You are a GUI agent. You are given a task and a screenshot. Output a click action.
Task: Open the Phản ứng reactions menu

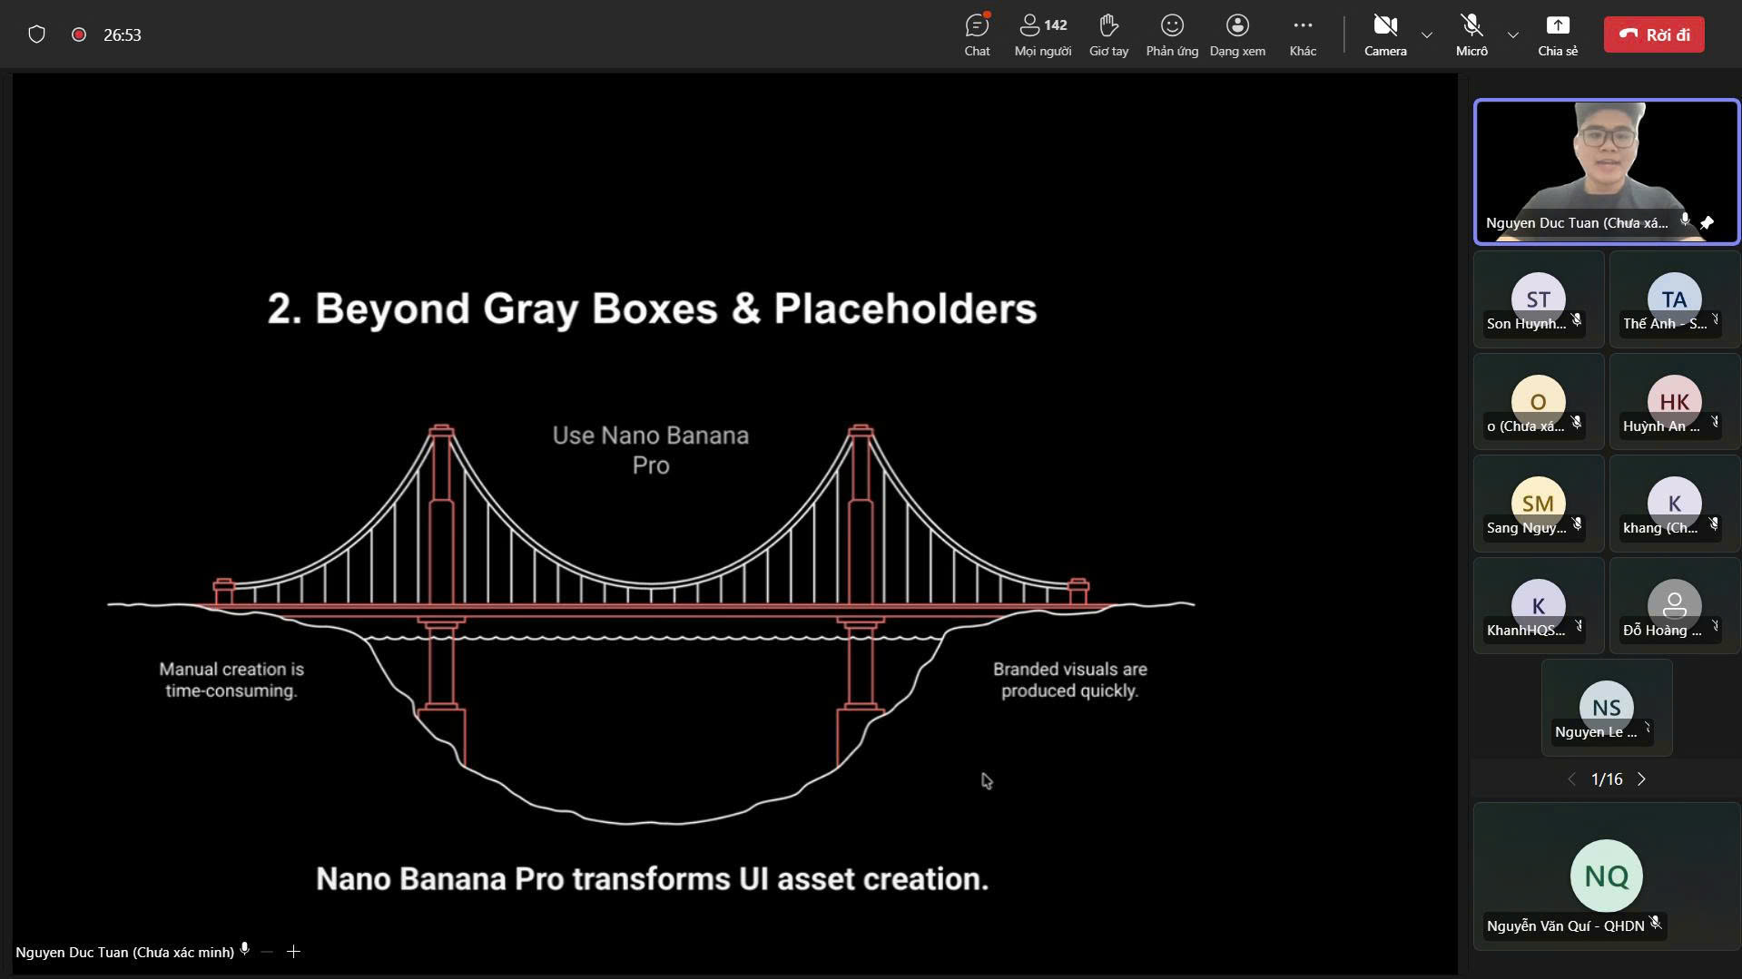click(x=1172, y=34)
